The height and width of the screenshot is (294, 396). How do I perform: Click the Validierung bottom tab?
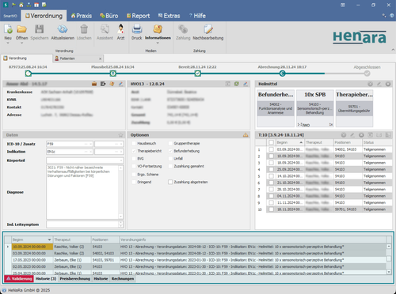point(19,279)
